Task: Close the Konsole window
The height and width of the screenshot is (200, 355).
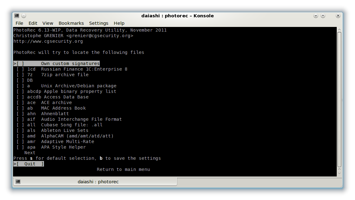Action: point(338,15)
